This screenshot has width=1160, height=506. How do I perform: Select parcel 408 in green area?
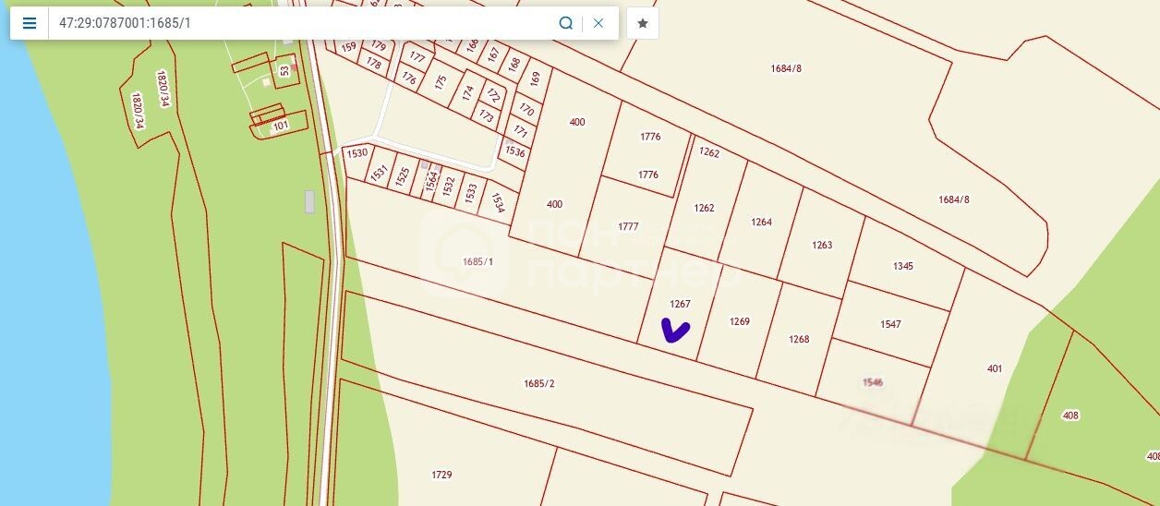[1070, 416]
